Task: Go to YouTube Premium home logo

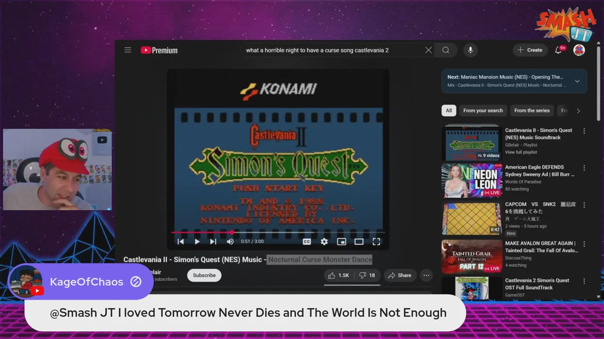Action: point(159,50)
